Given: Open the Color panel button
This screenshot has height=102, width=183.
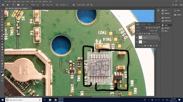Looking at the screenshot, I should pyautogui.click(x=165, y=10).
